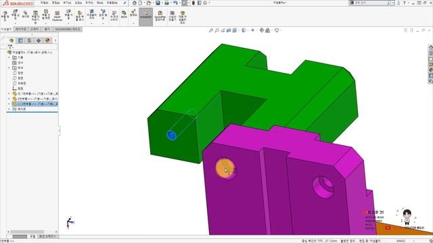
Task: Click the Linear Component Pattern tool
Action: click(x=46, y=15)
